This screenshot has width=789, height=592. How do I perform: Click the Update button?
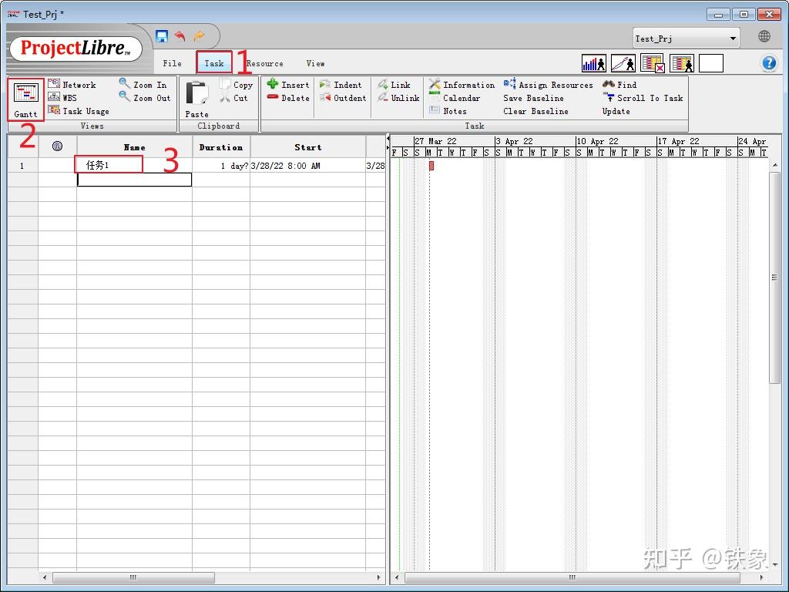pos(616,111)
